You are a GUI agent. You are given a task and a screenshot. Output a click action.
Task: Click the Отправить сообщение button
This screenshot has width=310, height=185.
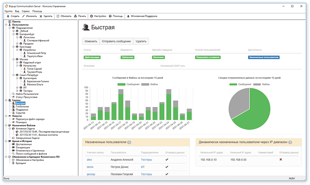[116, 41]
